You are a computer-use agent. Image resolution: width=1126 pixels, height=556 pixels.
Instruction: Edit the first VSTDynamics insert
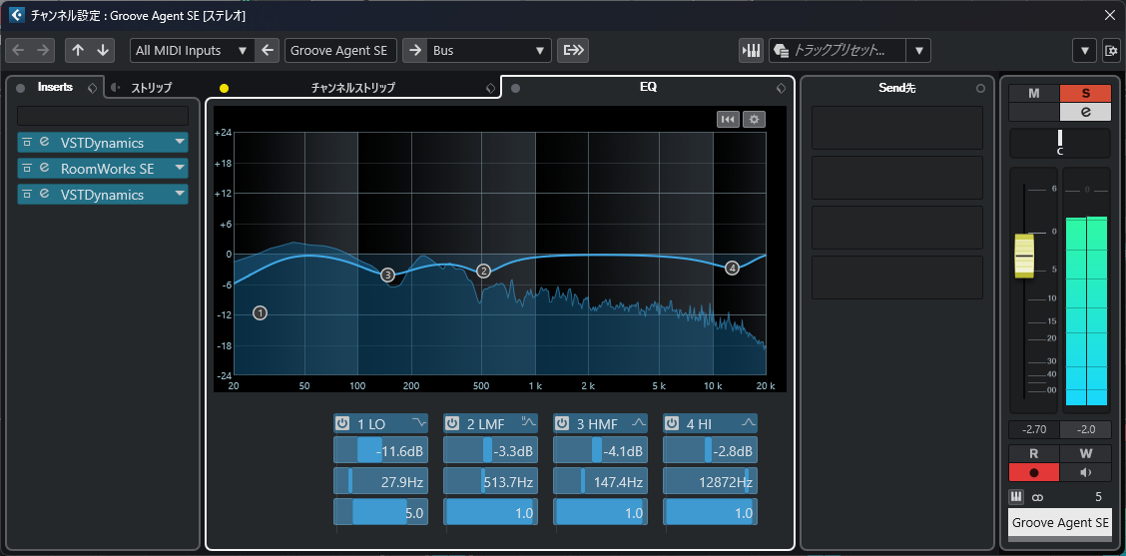click(45, 142)
